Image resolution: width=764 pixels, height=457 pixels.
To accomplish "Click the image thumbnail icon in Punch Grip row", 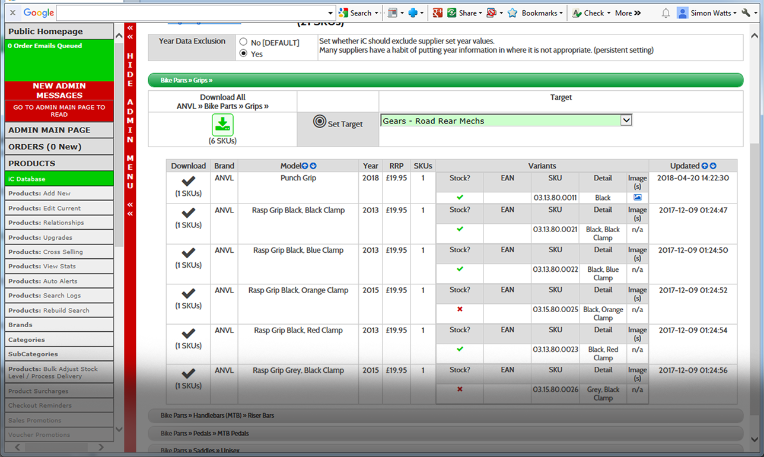I will [x=637, y=197].
